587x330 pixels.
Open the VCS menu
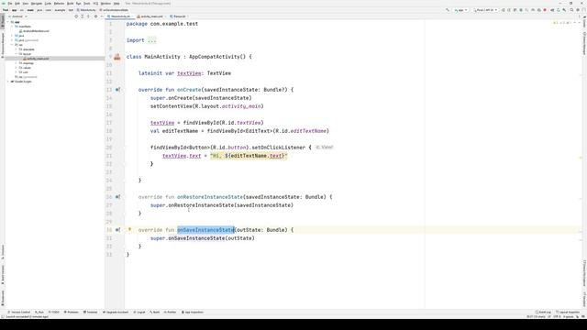95,4
